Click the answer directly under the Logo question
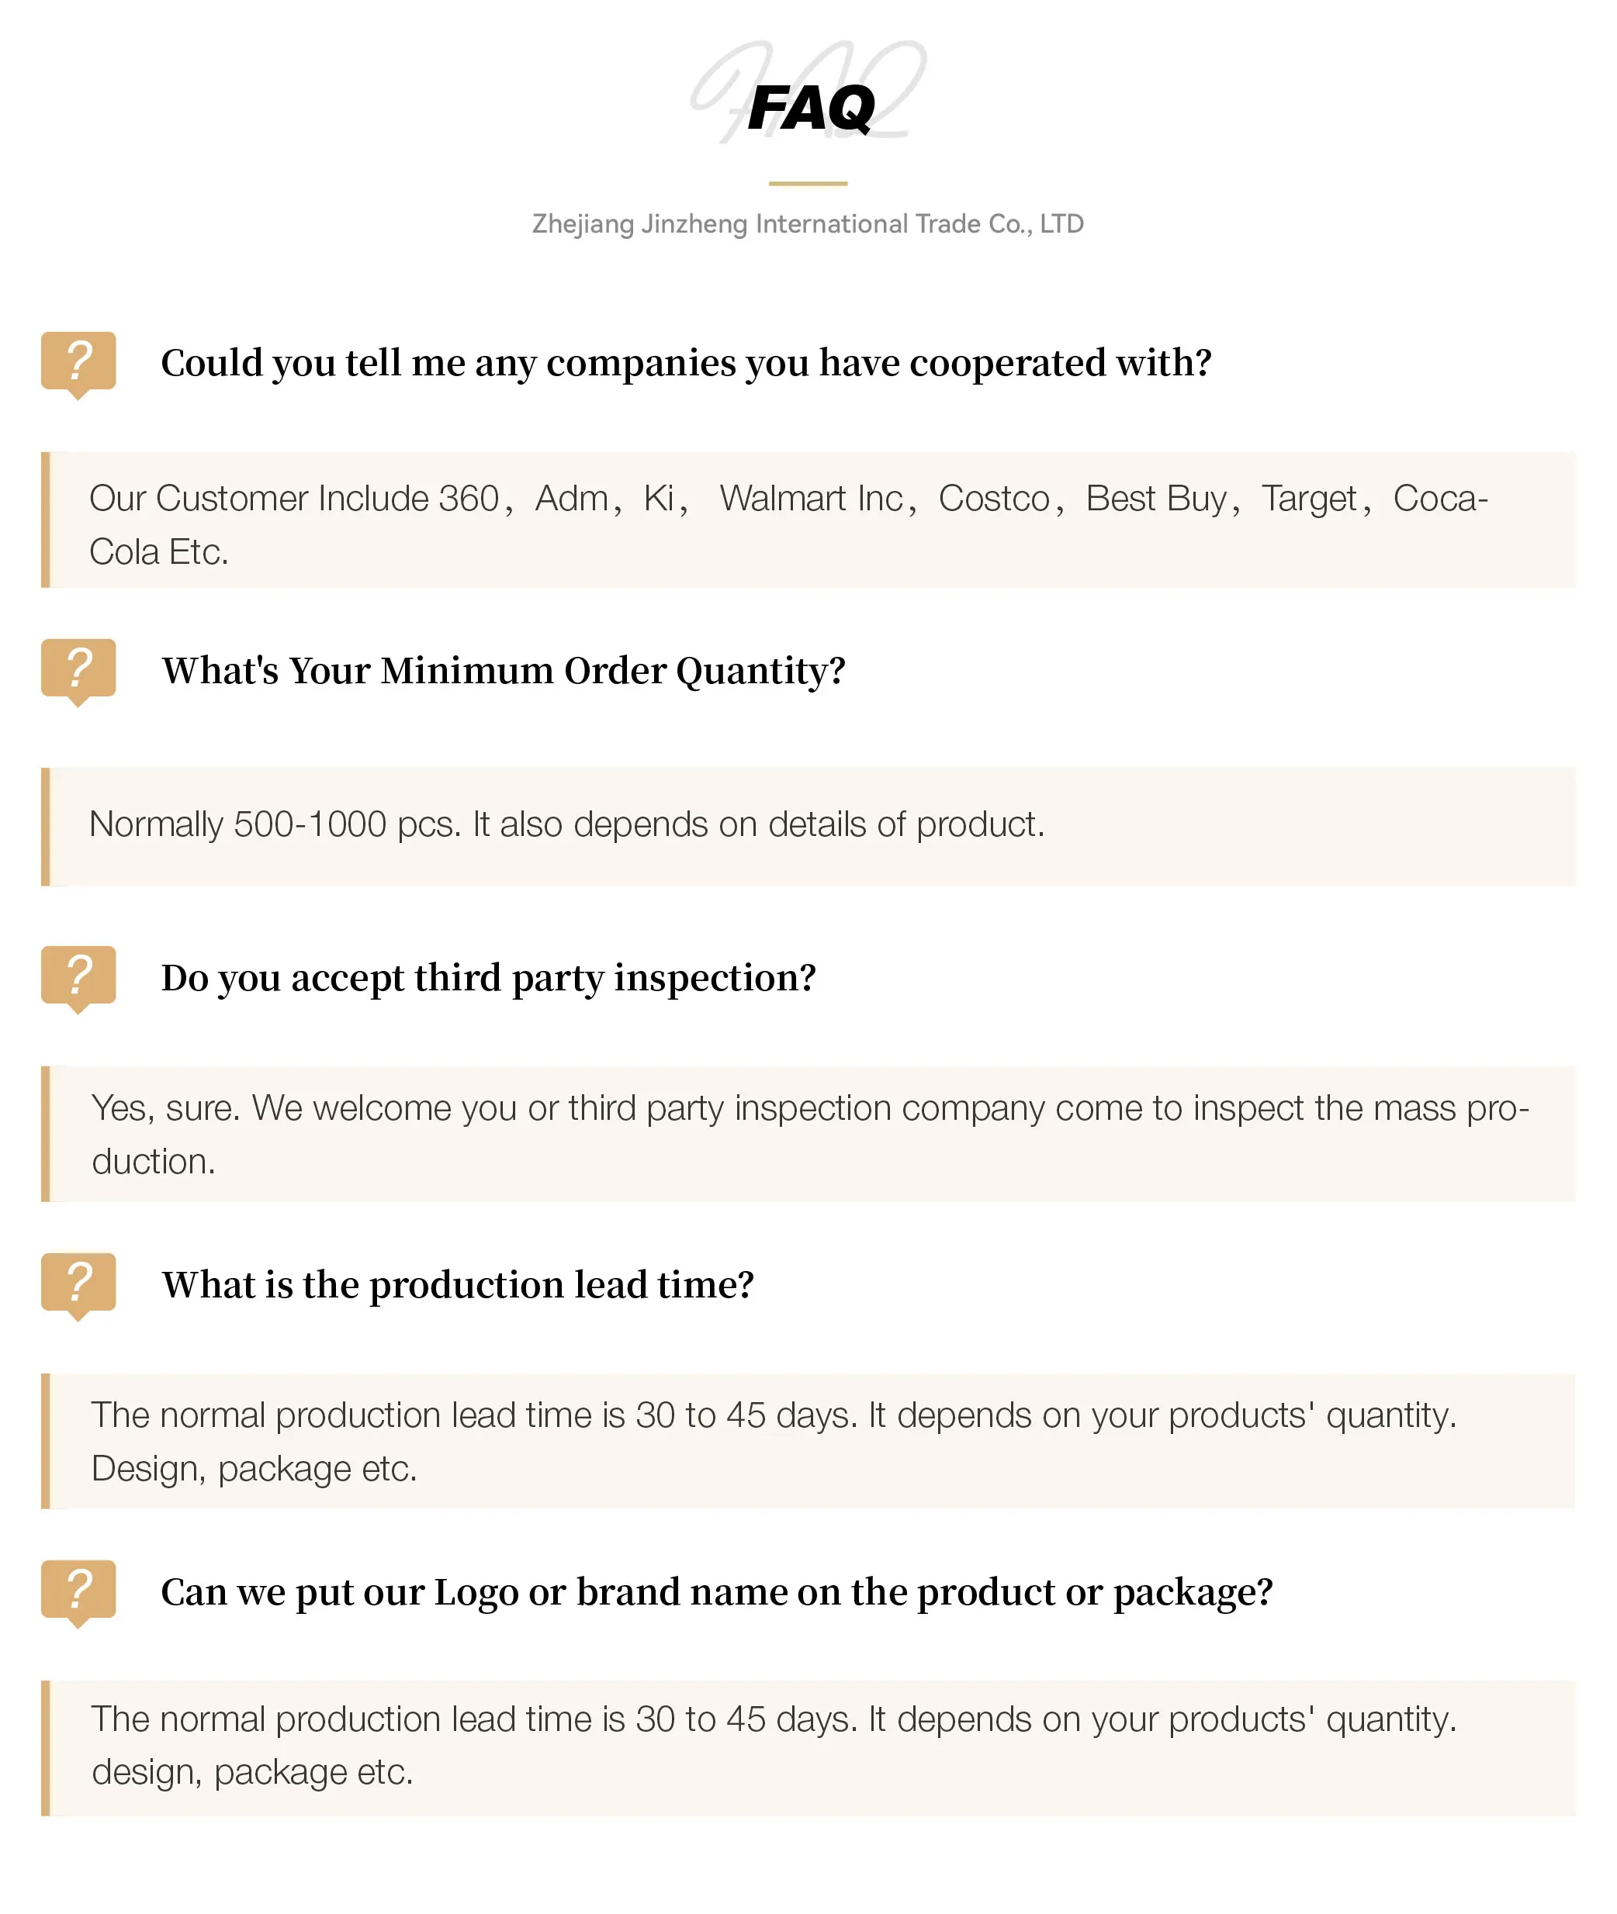 pyautogui.click(x=774, y=1746)
